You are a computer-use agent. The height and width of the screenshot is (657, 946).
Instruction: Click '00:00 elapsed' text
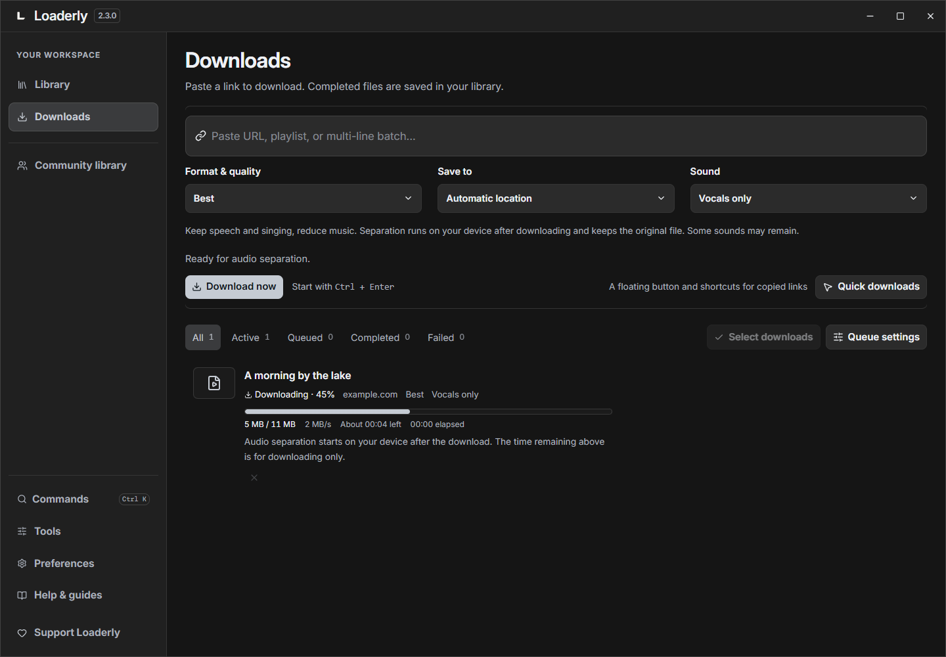tap(438, 424)
